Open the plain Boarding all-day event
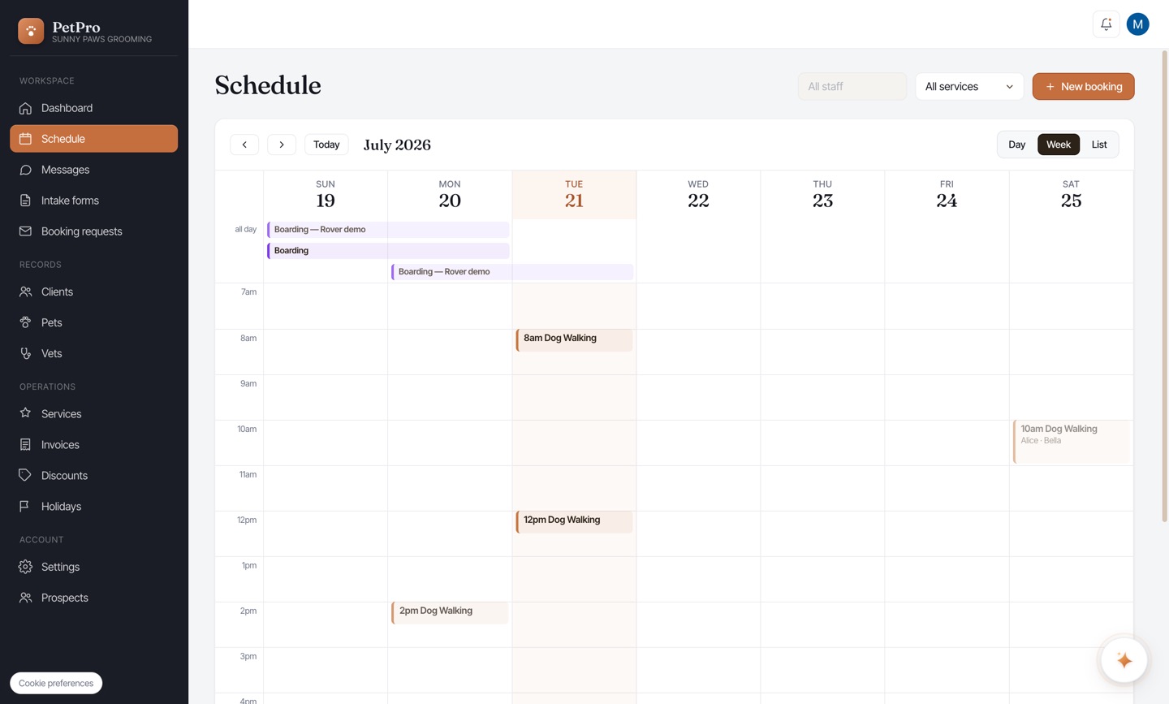This screenshot has width=1169, height=704. pyautogui.click(x=388, y=251)
